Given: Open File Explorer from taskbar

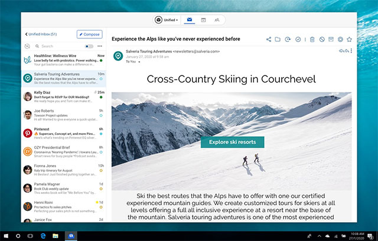Looking at the screenshot, I should pos(56,236).
